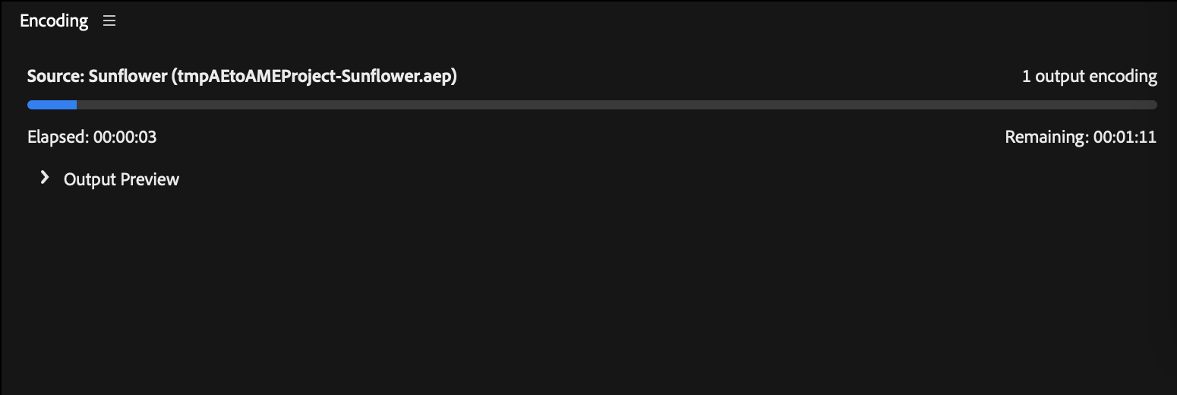The width and height of the screenshot is (1177, 395).
Task: Click the far right end of progress bar
Action: pos(1152,105)
